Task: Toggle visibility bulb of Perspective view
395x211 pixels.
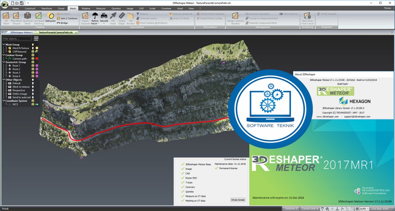Action: 33,90
